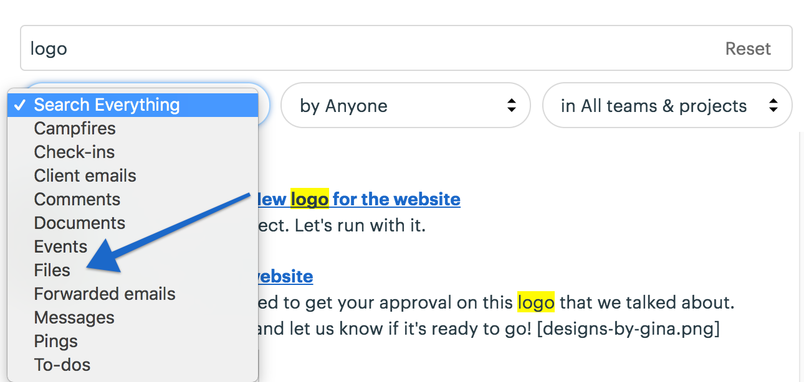
Task: Choose Files as the search filter
Action: coord(52,270)
